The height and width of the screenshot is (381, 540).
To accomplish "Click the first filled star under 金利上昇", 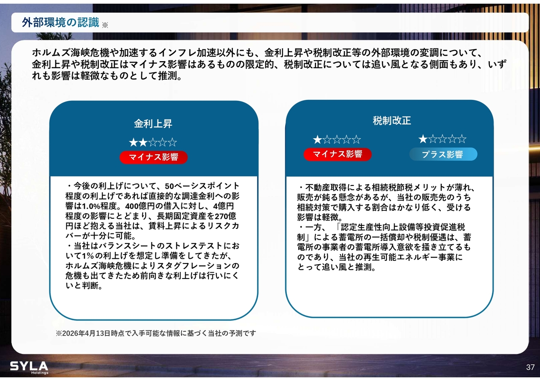I will 134,142.
